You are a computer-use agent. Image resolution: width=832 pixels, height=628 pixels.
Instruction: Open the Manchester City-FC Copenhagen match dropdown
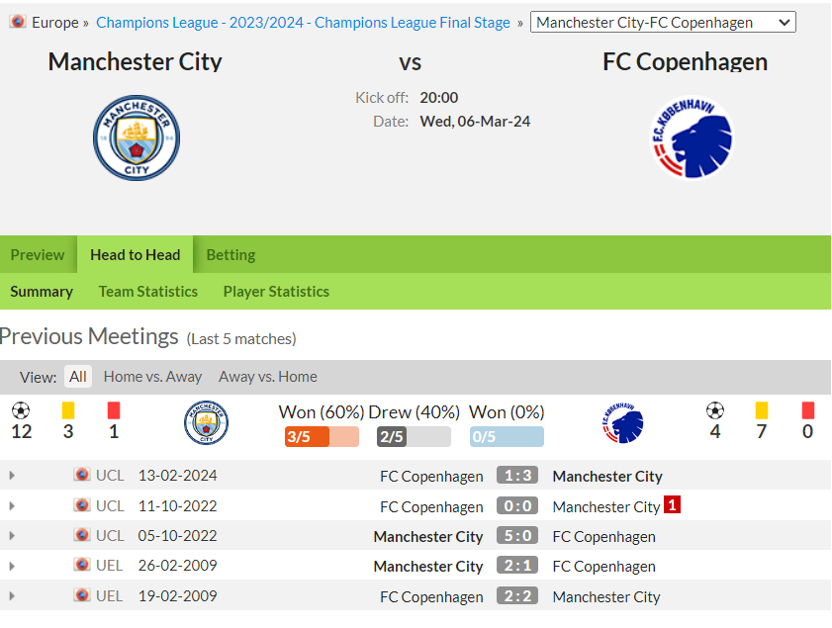(x=663, y=23)
